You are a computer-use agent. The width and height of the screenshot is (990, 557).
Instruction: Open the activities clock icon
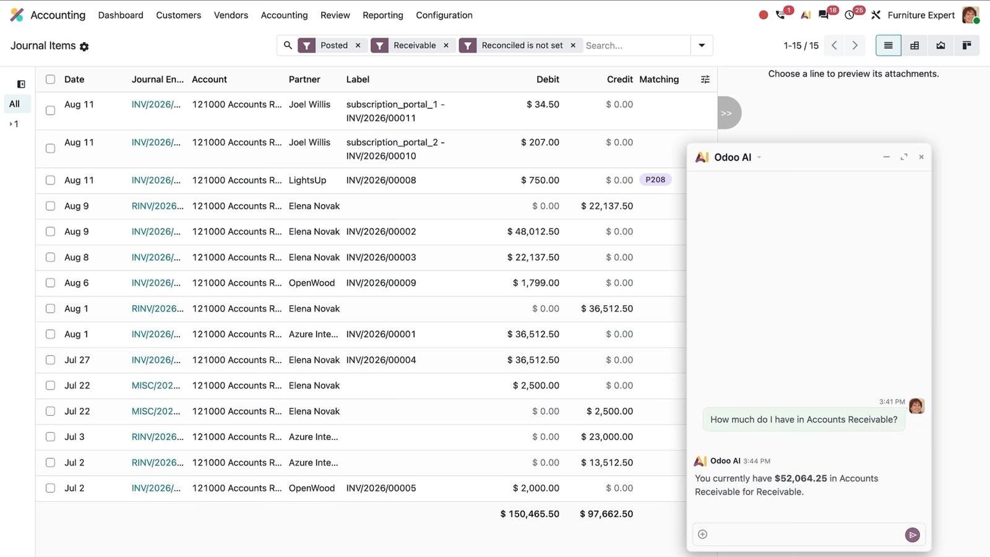(850, 15)
